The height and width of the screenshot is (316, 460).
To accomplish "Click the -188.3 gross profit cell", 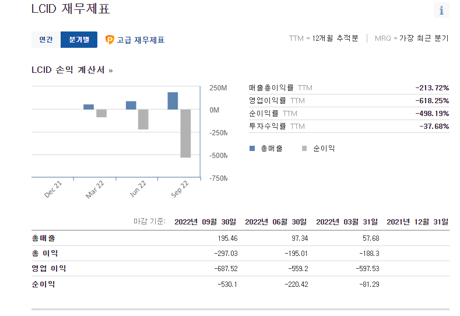I will (x=369, y=254).
